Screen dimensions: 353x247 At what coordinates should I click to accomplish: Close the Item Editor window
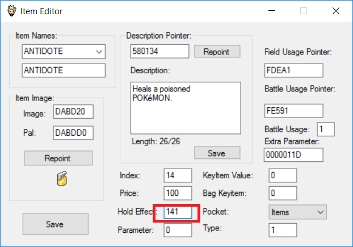(x=336, y=11)
